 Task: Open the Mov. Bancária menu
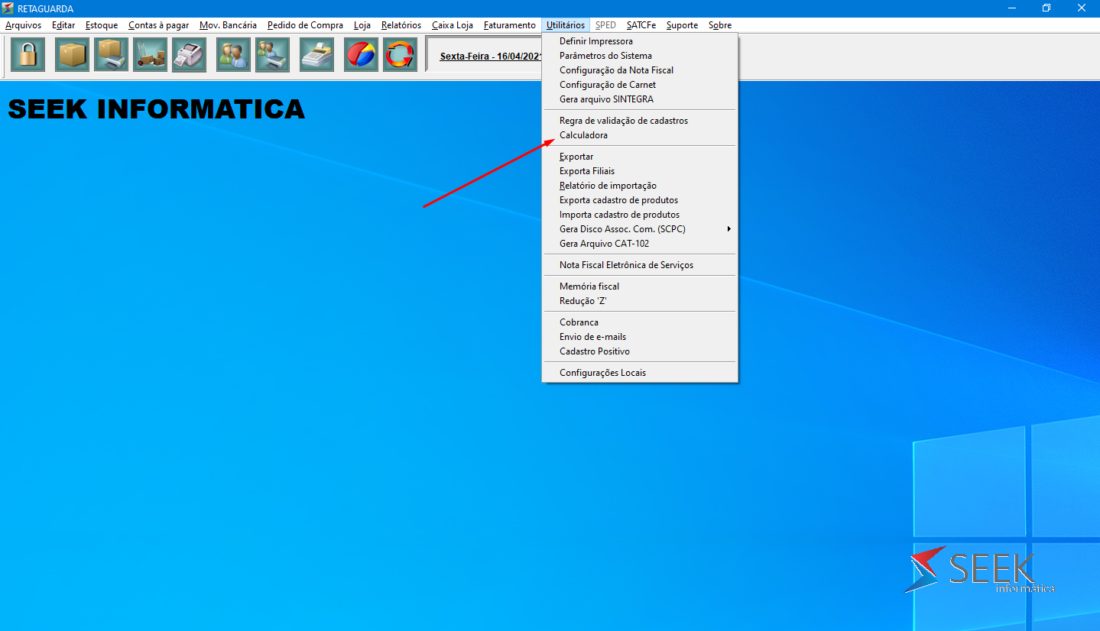229,25
